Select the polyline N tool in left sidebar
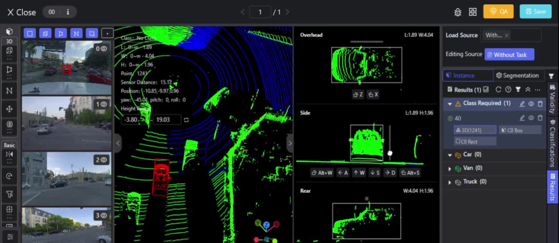Image resolution: width=559 pixels, height=243 pixels. (10, 90)
